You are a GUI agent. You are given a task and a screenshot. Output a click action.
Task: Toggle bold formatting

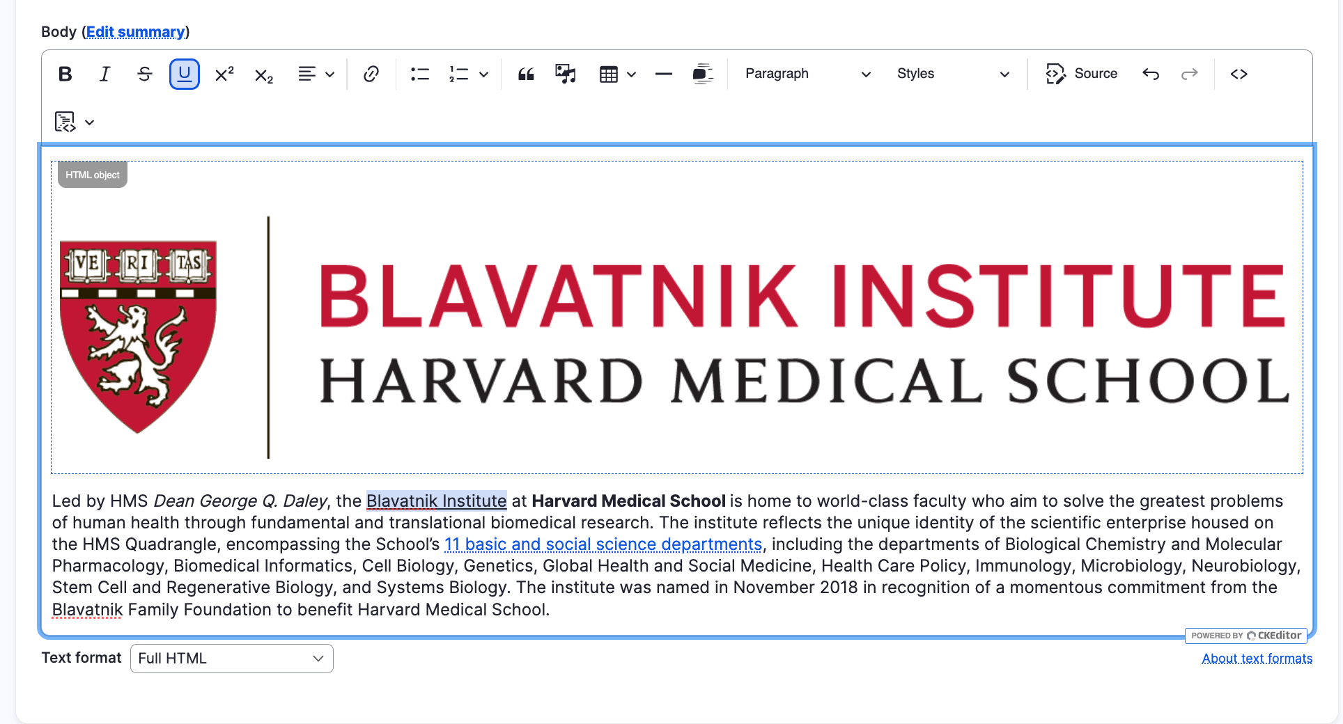pyautogui.click(x=65, y=74)
